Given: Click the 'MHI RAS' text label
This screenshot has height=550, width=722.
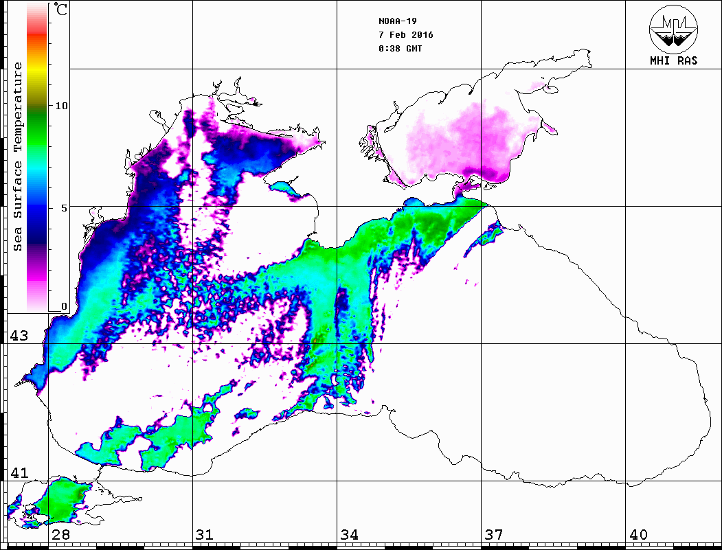Looking at the screenshot, I should click(x=673, y=60).
